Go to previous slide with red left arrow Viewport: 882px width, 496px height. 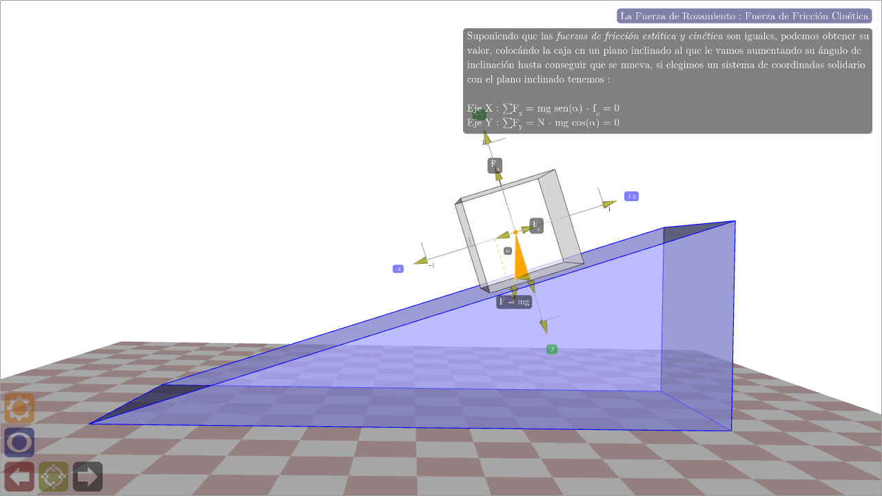[19, 476]
